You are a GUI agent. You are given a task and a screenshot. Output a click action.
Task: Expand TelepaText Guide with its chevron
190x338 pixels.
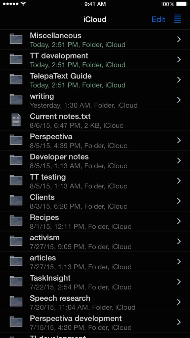(x=179, y=80)
